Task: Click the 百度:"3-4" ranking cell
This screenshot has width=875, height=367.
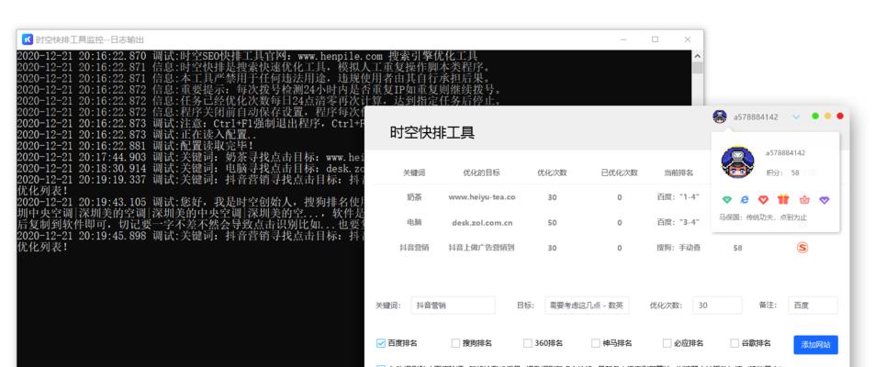Action: pos(678,222)
